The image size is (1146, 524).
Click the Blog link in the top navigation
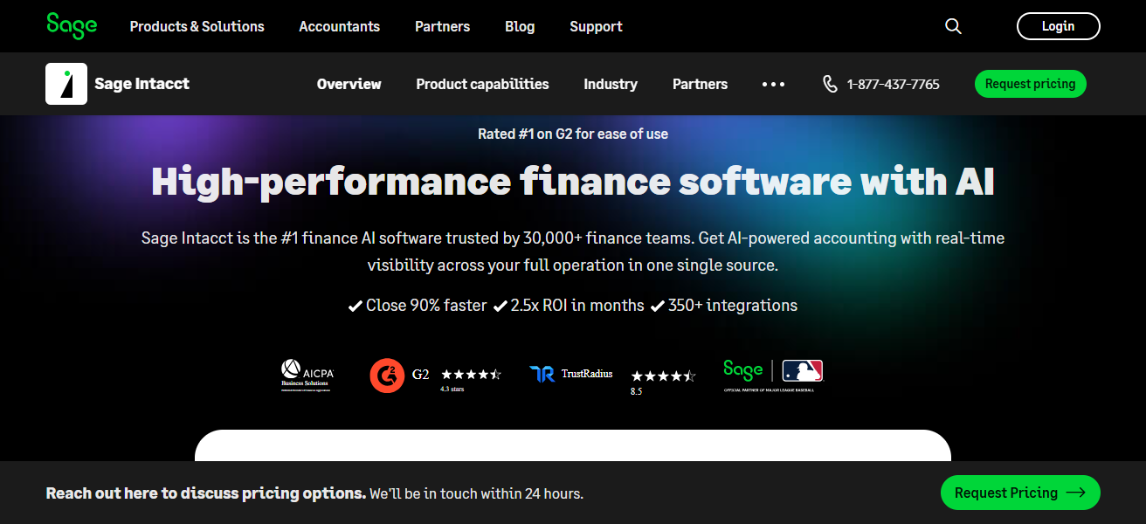[520, 26]
